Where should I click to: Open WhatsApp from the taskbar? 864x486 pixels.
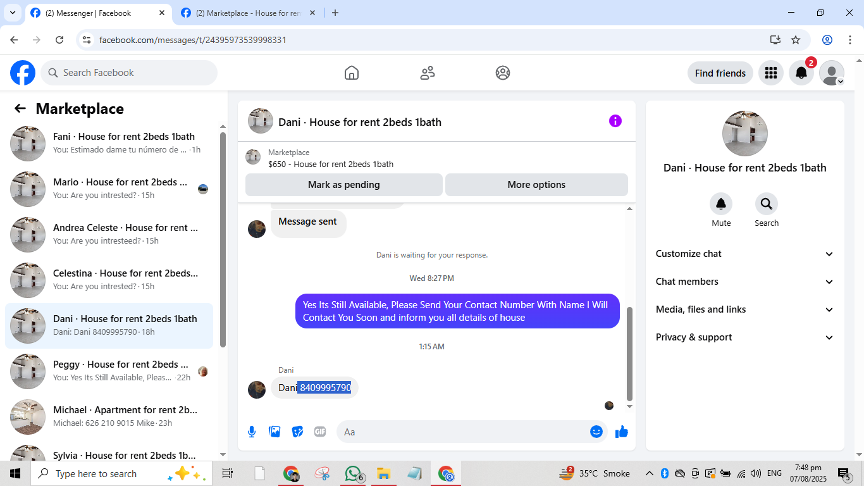353,473
